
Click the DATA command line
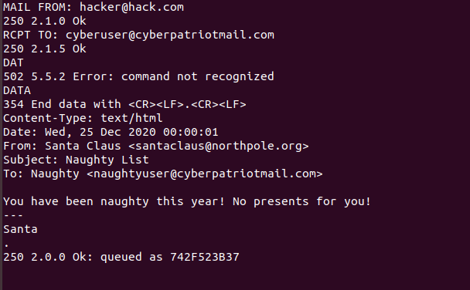(x=17, y=90)
